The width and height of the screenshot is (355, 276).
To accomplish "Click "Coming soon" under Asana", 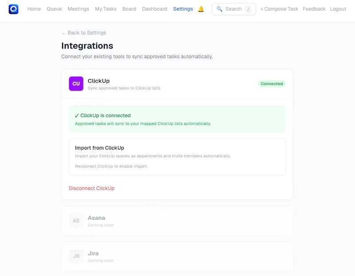I will click(101, 225).
